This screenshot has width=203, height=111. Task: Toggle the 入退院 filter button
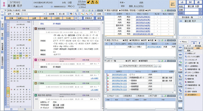tap(57, 18)
